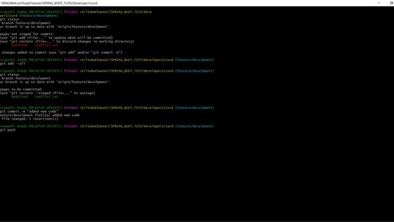Click the 'git push' command line
This screenshot has width=394, height=222.
[8, 130]
